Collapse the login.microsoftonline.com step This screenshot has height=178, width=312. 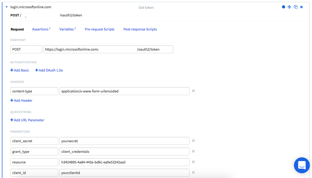7,7
